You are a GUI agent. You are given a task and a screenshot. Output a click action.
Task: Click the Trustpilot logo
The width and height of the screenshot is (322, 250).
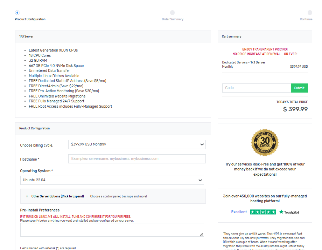coord(289,212)
